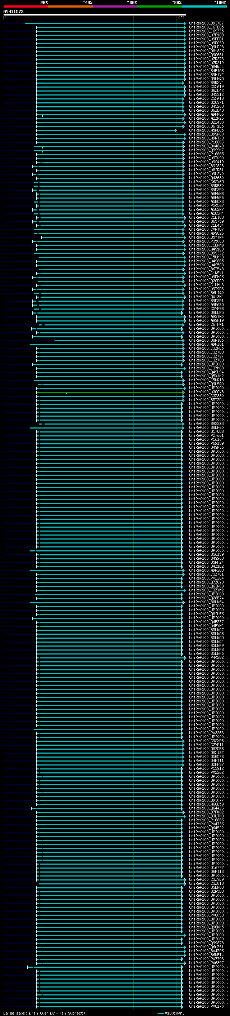
Task: Open hit UniRef100_B9I7E7
Action: coord(206,23)
